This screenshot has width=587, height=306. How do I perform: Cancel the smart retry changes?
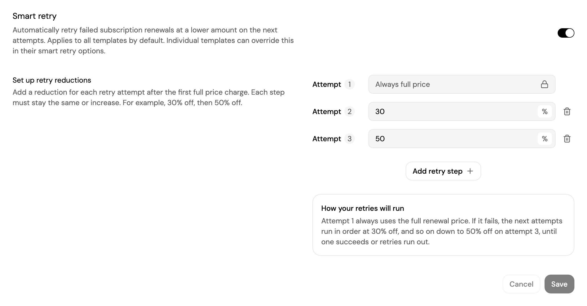pyautogui.click(x=521, y=284)
